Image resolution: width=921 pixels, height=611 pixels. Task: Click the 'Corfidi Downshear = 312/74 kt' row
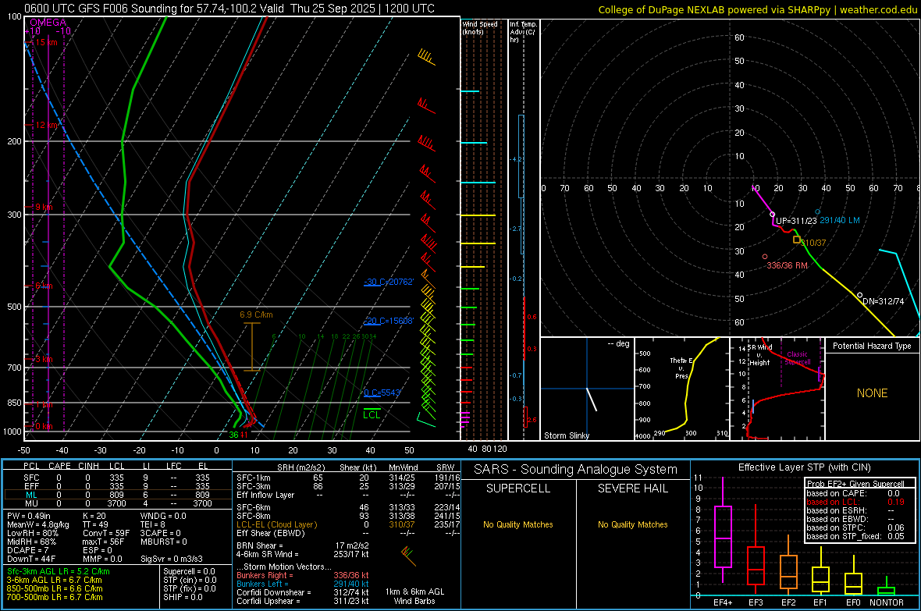point(303,592)
